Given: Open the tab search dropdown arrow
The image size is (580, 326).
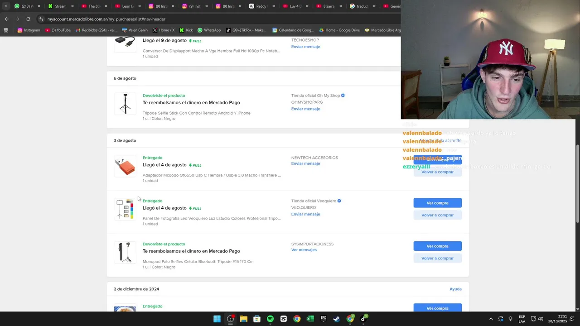Looking at the screenshot, I should point(6,6).
